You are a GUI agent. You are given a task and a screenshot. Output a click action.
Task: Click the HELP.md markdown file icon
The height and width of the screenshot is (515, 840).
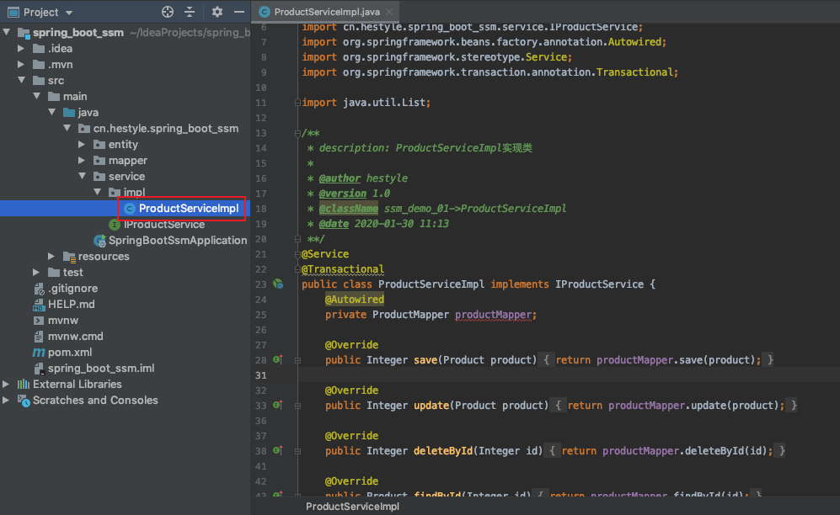(39, 305)
